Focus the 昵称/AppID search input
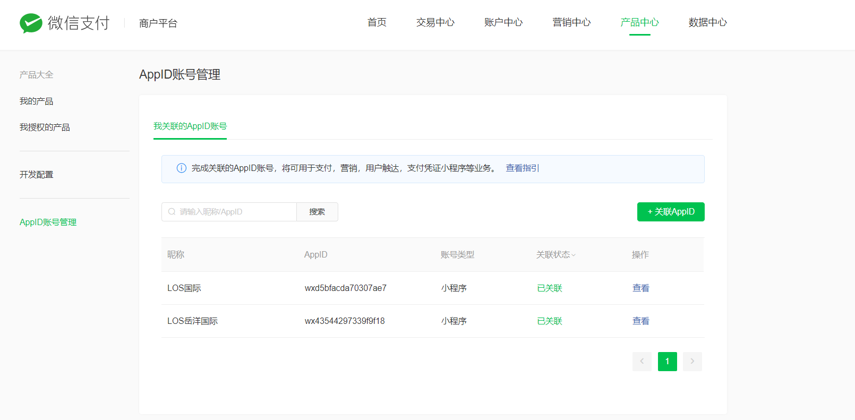The width and height of the screenshot is (855, 420). click(229, 212)
